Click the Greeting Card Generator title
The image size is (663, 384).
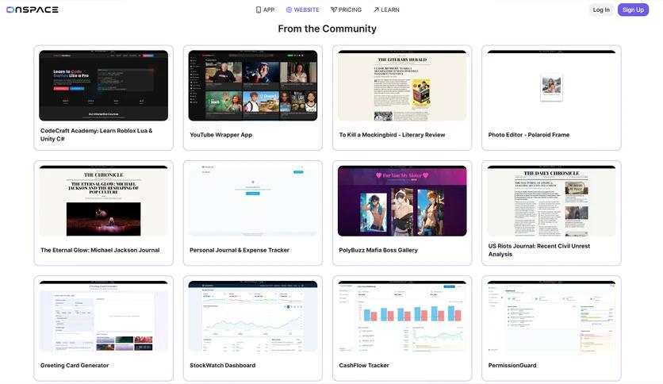tap(75, 366)
